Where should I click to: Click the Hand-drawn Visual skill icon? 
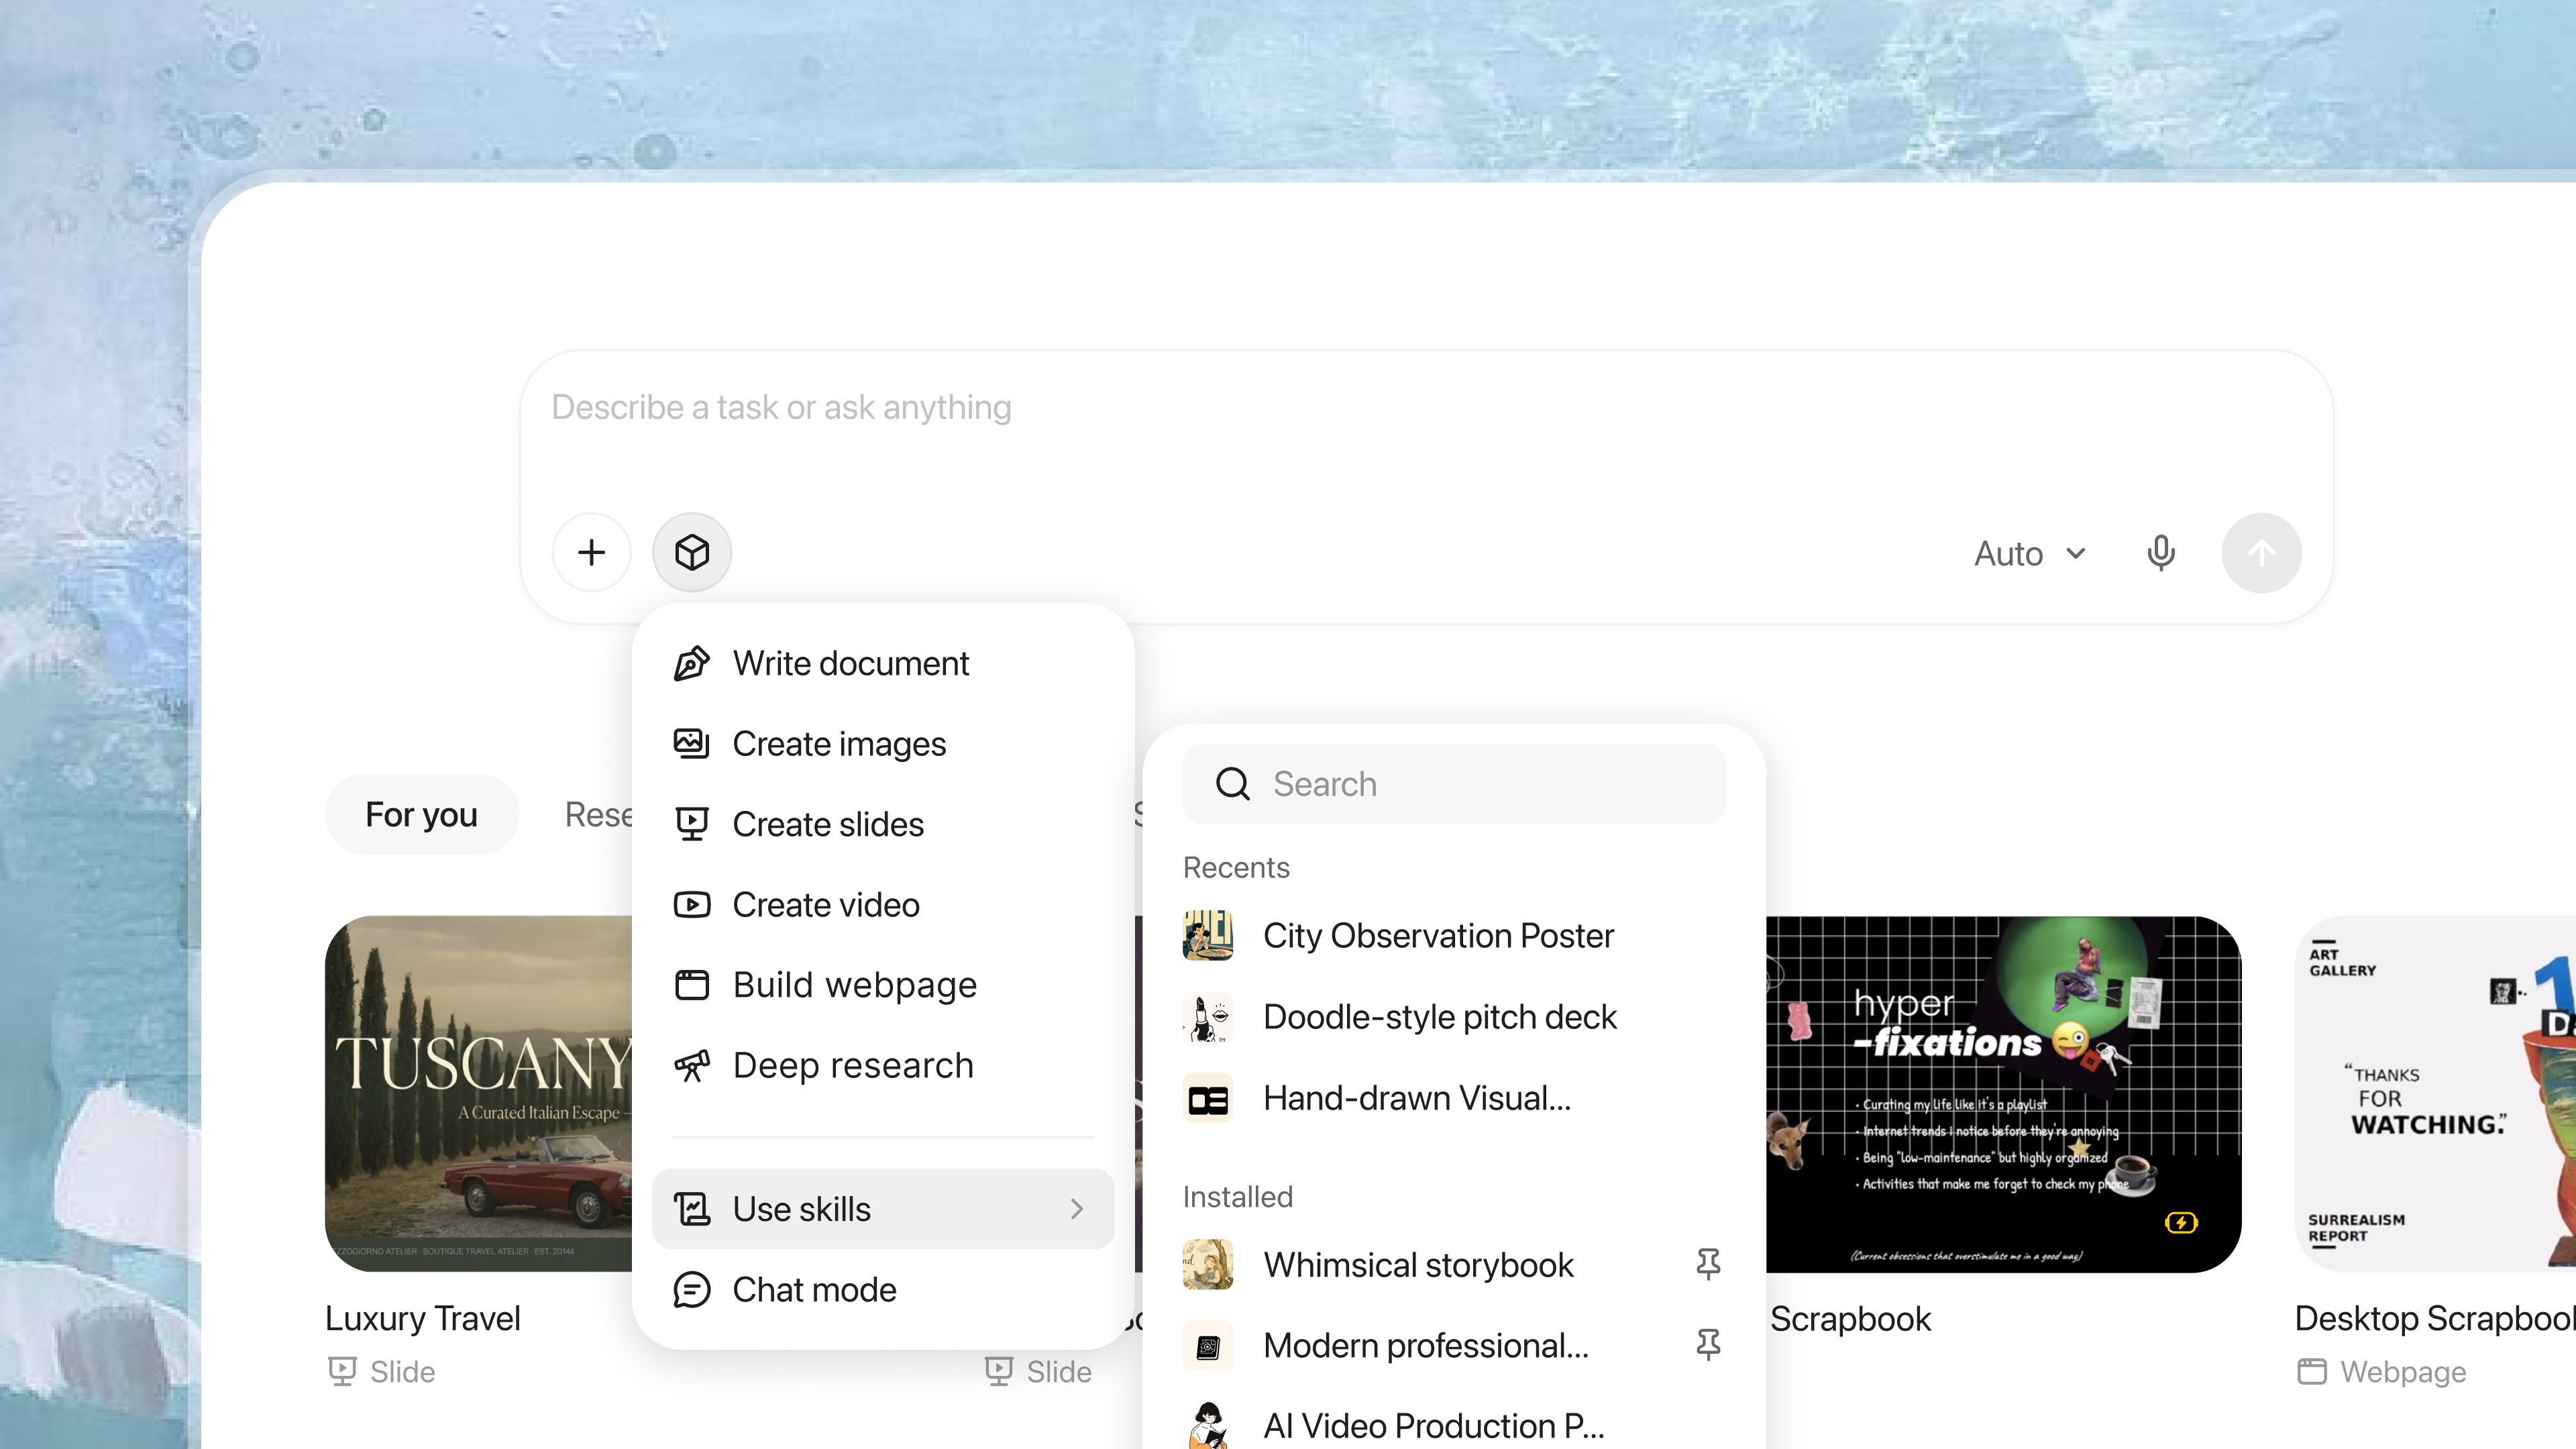(1207, 1099)
